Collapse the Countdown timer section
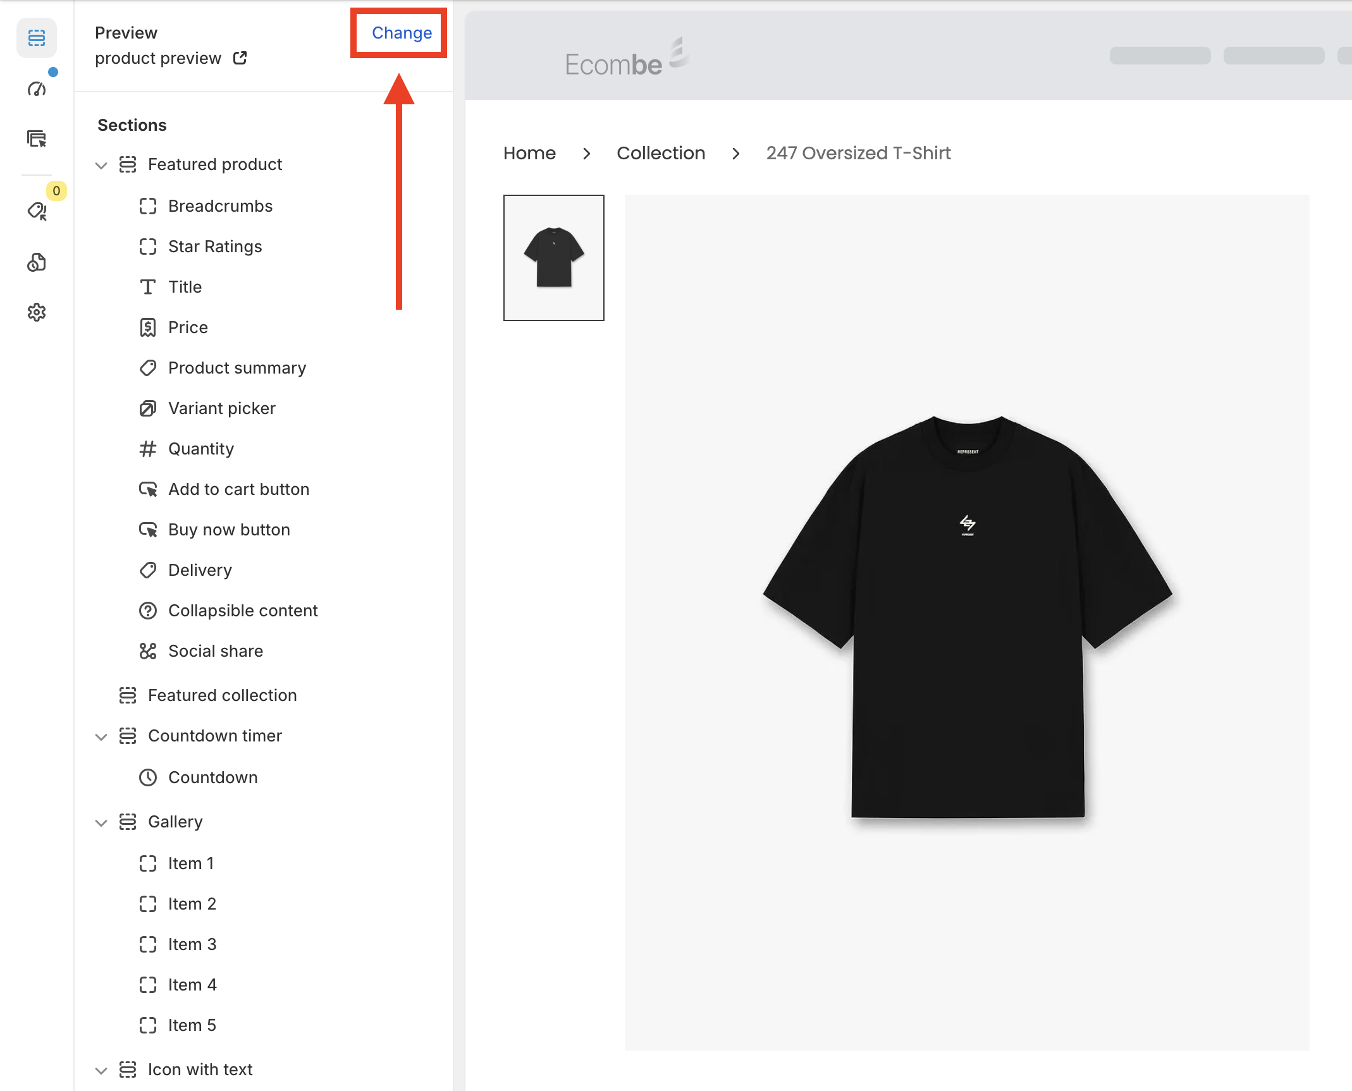This screenshot has height=1091, width=1352. pos(101,737)
